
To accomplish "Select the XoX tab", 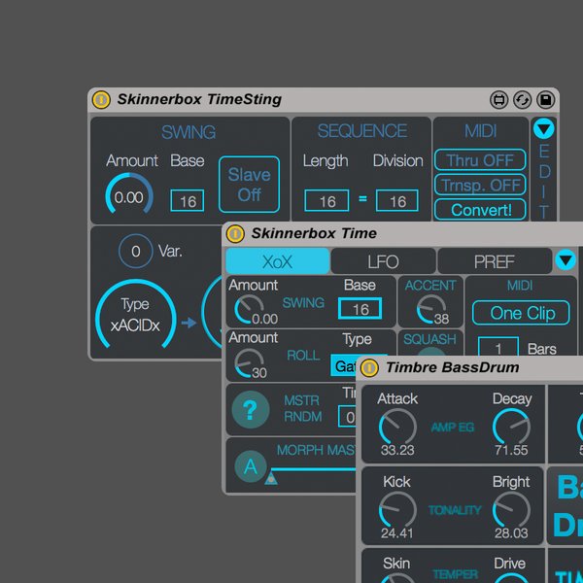I will [x=278, y=261].
